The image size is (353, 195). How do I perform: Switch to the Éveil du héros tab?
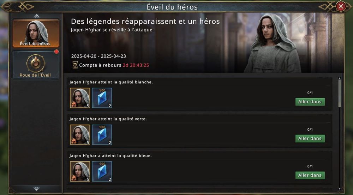36,34
